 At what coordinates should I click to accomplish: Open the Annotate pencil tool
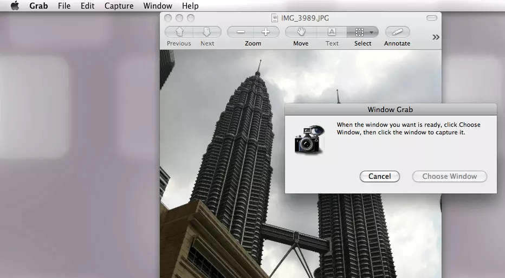click(x=397, y=32)
